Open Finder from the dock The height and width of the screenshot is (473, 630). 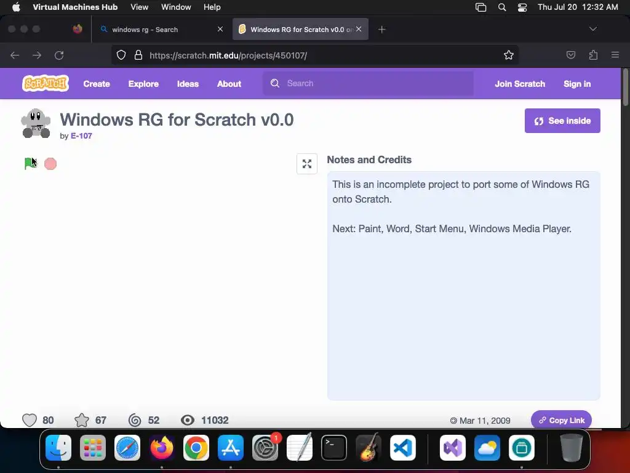(x=58, y=448)
